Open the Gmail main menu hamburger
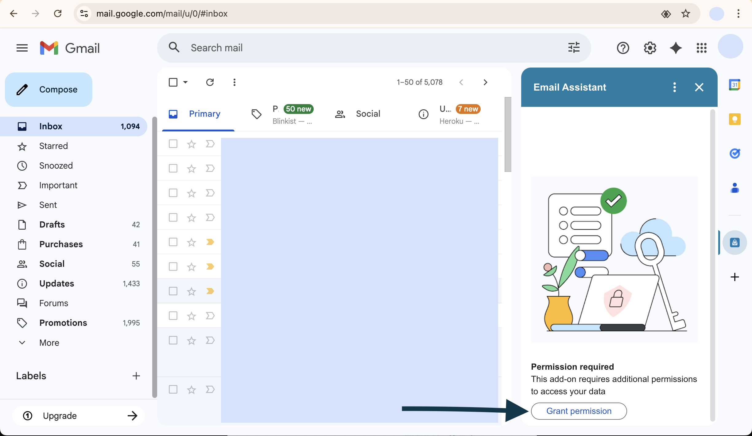This screenshot has height=436, width=752. 22,48
